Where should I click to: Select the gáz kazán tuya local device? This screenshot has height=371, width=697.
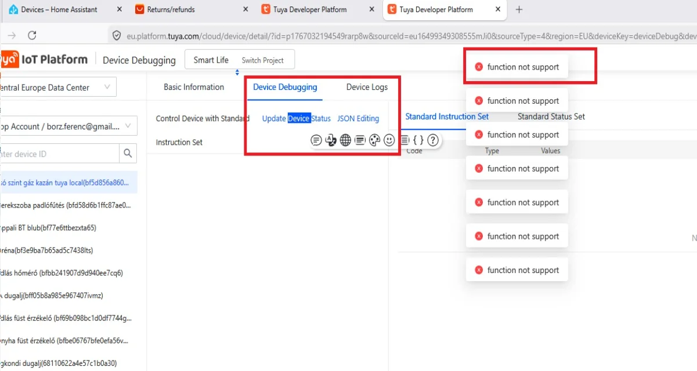tap(69, 182)
